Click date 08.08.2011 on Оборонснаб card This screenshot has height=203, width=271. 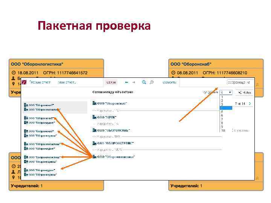(x=187, y=73)
